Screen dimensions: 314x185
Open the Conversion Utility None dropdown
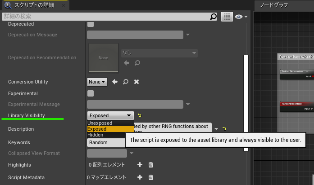(x=97, y=82)
